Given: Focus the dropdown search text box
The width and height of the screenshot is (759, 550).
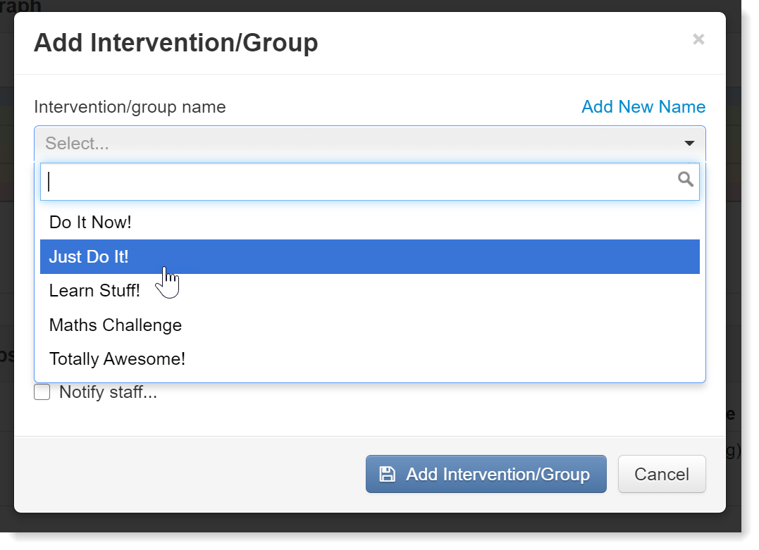Looking at the screenshot, I should 370,182.
